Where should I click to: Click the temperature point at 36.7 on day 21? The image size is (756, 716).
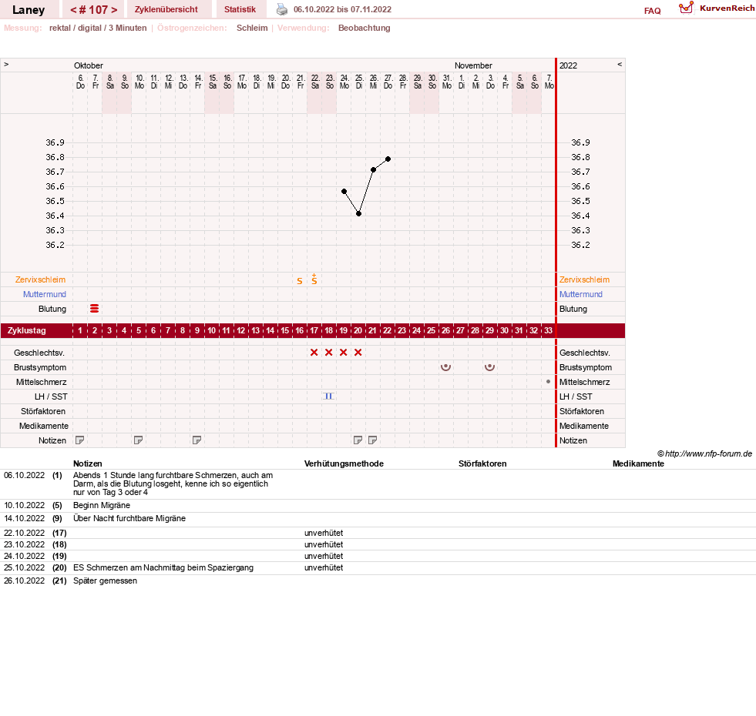pyautogui.click(x=373, y=169)
